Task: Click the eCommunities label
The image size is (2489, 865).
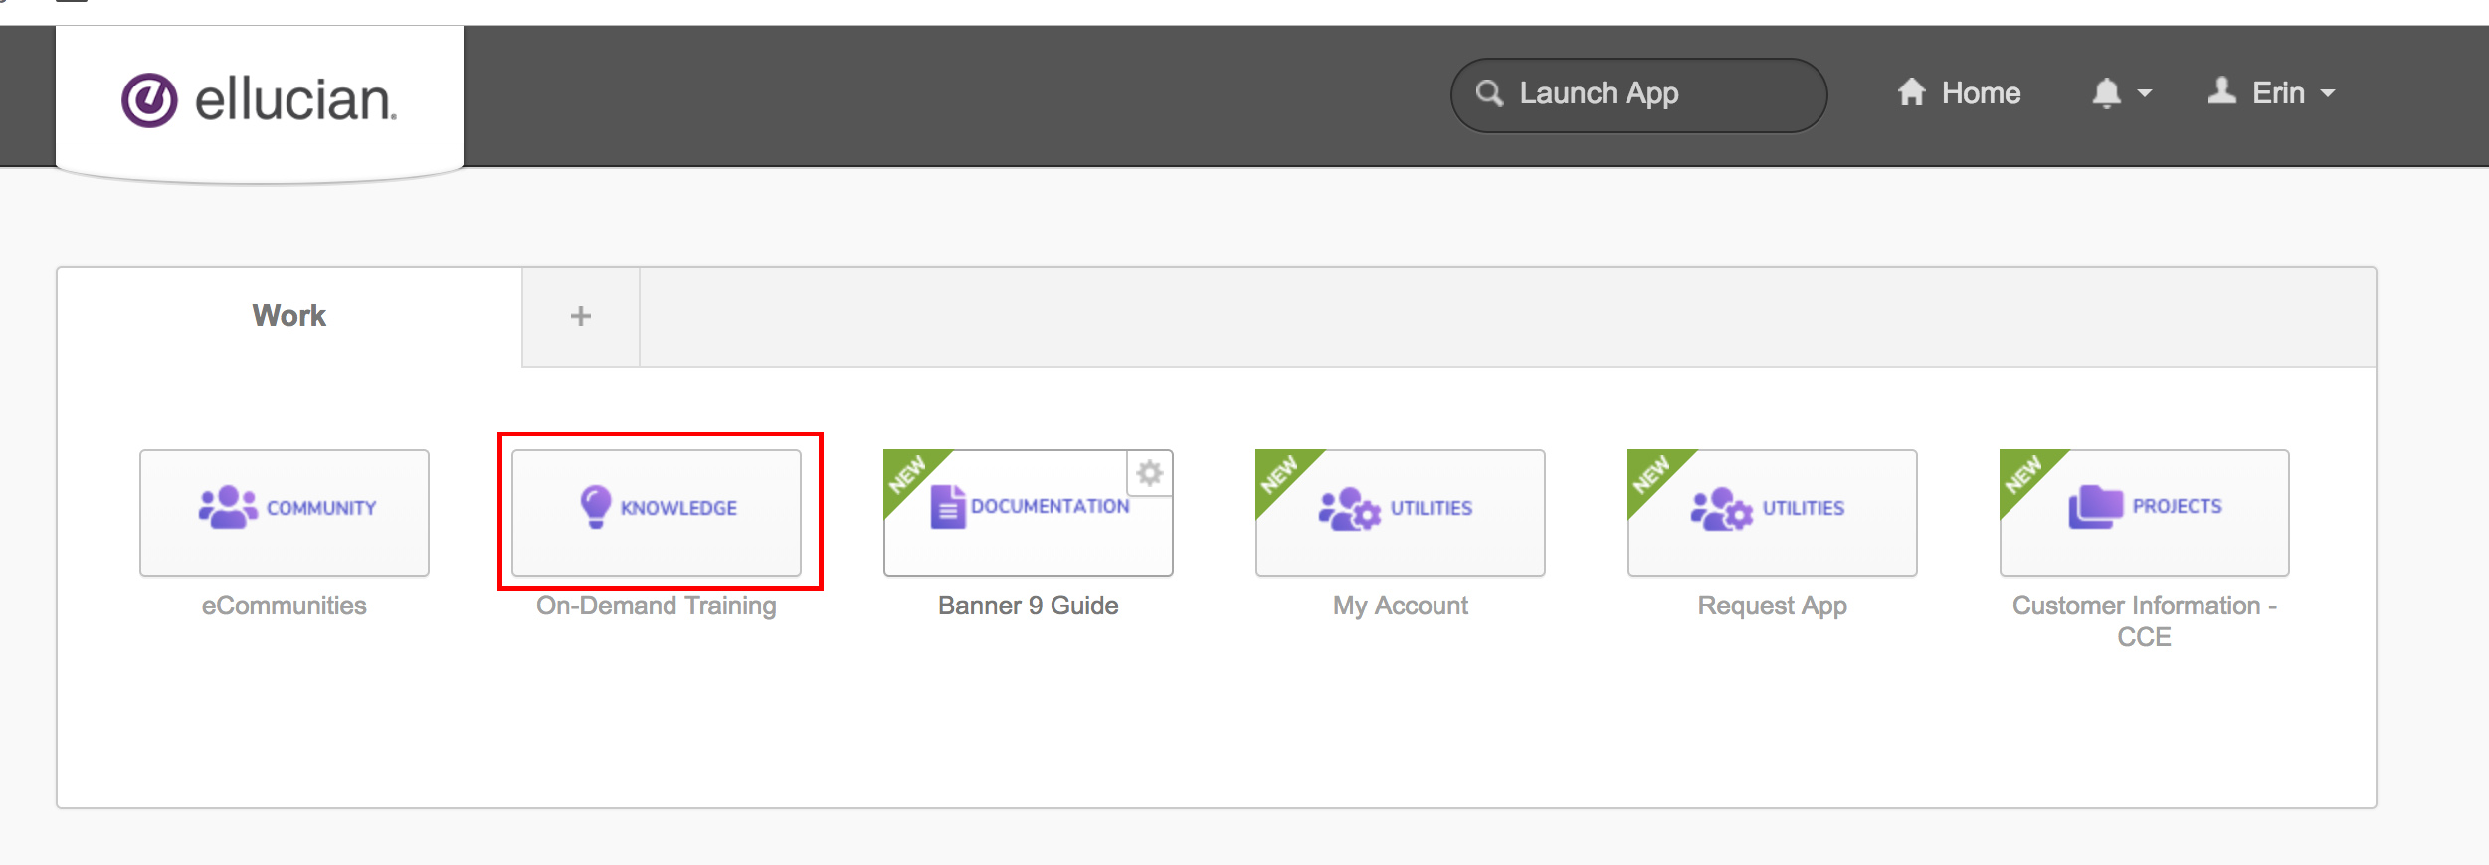Action: (x=285, y=605)
